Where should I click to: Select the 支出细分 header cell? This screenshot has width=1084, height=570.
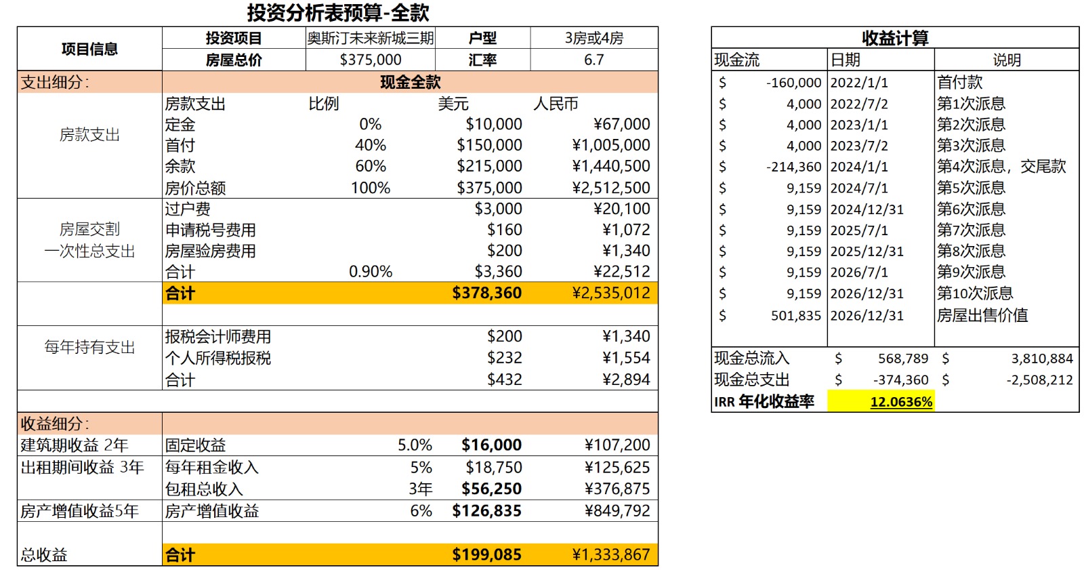89,82
